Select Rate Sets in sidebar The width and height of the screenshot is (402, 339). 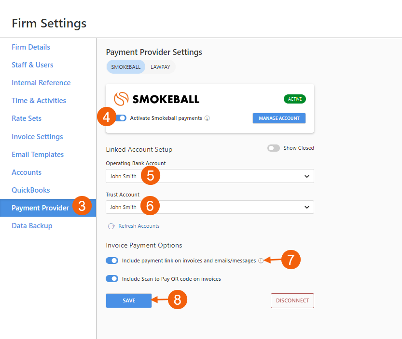point(27,118)
